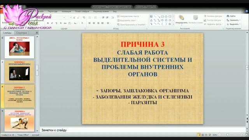Pick the down arrow block shape

pyautogui.click(x=166, y=20)
